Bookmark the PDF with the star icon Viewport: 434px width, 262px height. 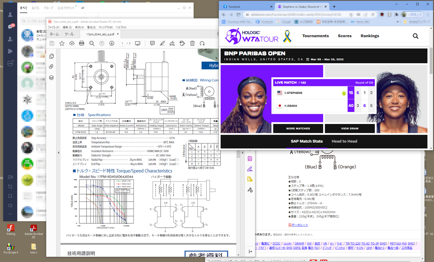62,43
